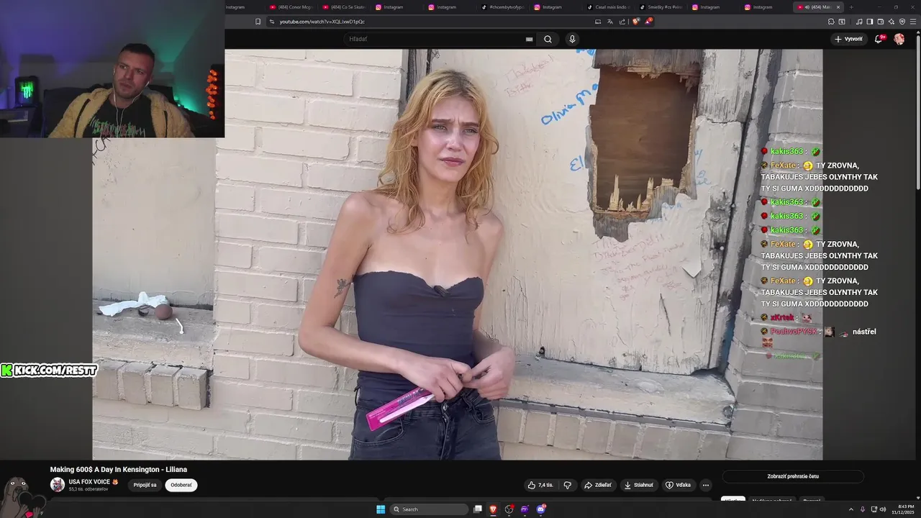Like the video with thumbs-up 7,4 tis.
The width and height of the screenshot is (921, 518).
(x=540, y=485)
